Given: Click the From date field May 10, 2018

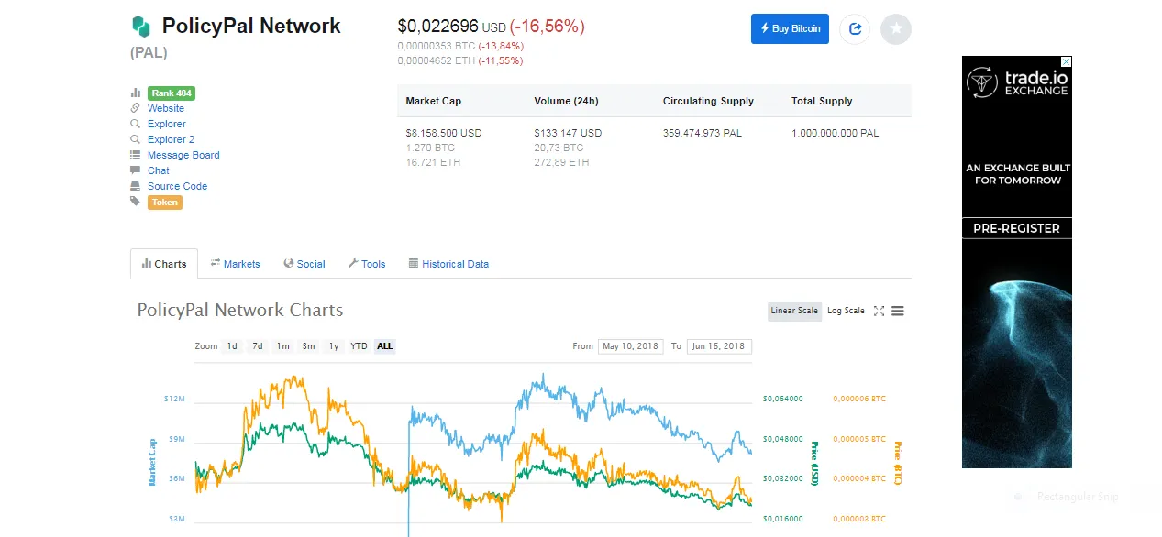Looking at the screenshot, I should 631,346.
